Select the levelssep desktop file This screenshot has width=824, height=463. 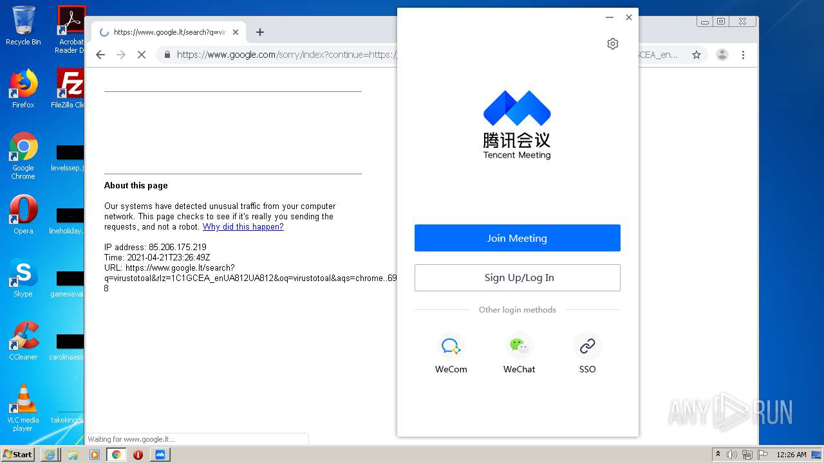click(68, 158)
